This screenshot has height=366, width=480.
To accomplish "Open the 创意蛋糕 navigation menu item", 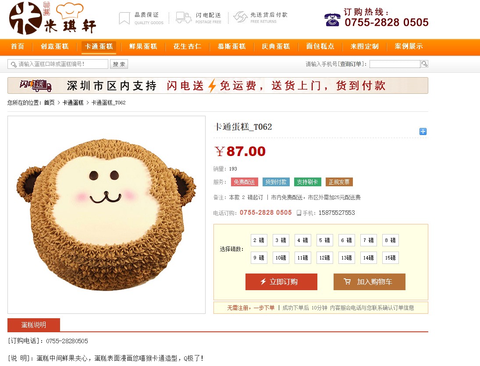I will (55, 46).
